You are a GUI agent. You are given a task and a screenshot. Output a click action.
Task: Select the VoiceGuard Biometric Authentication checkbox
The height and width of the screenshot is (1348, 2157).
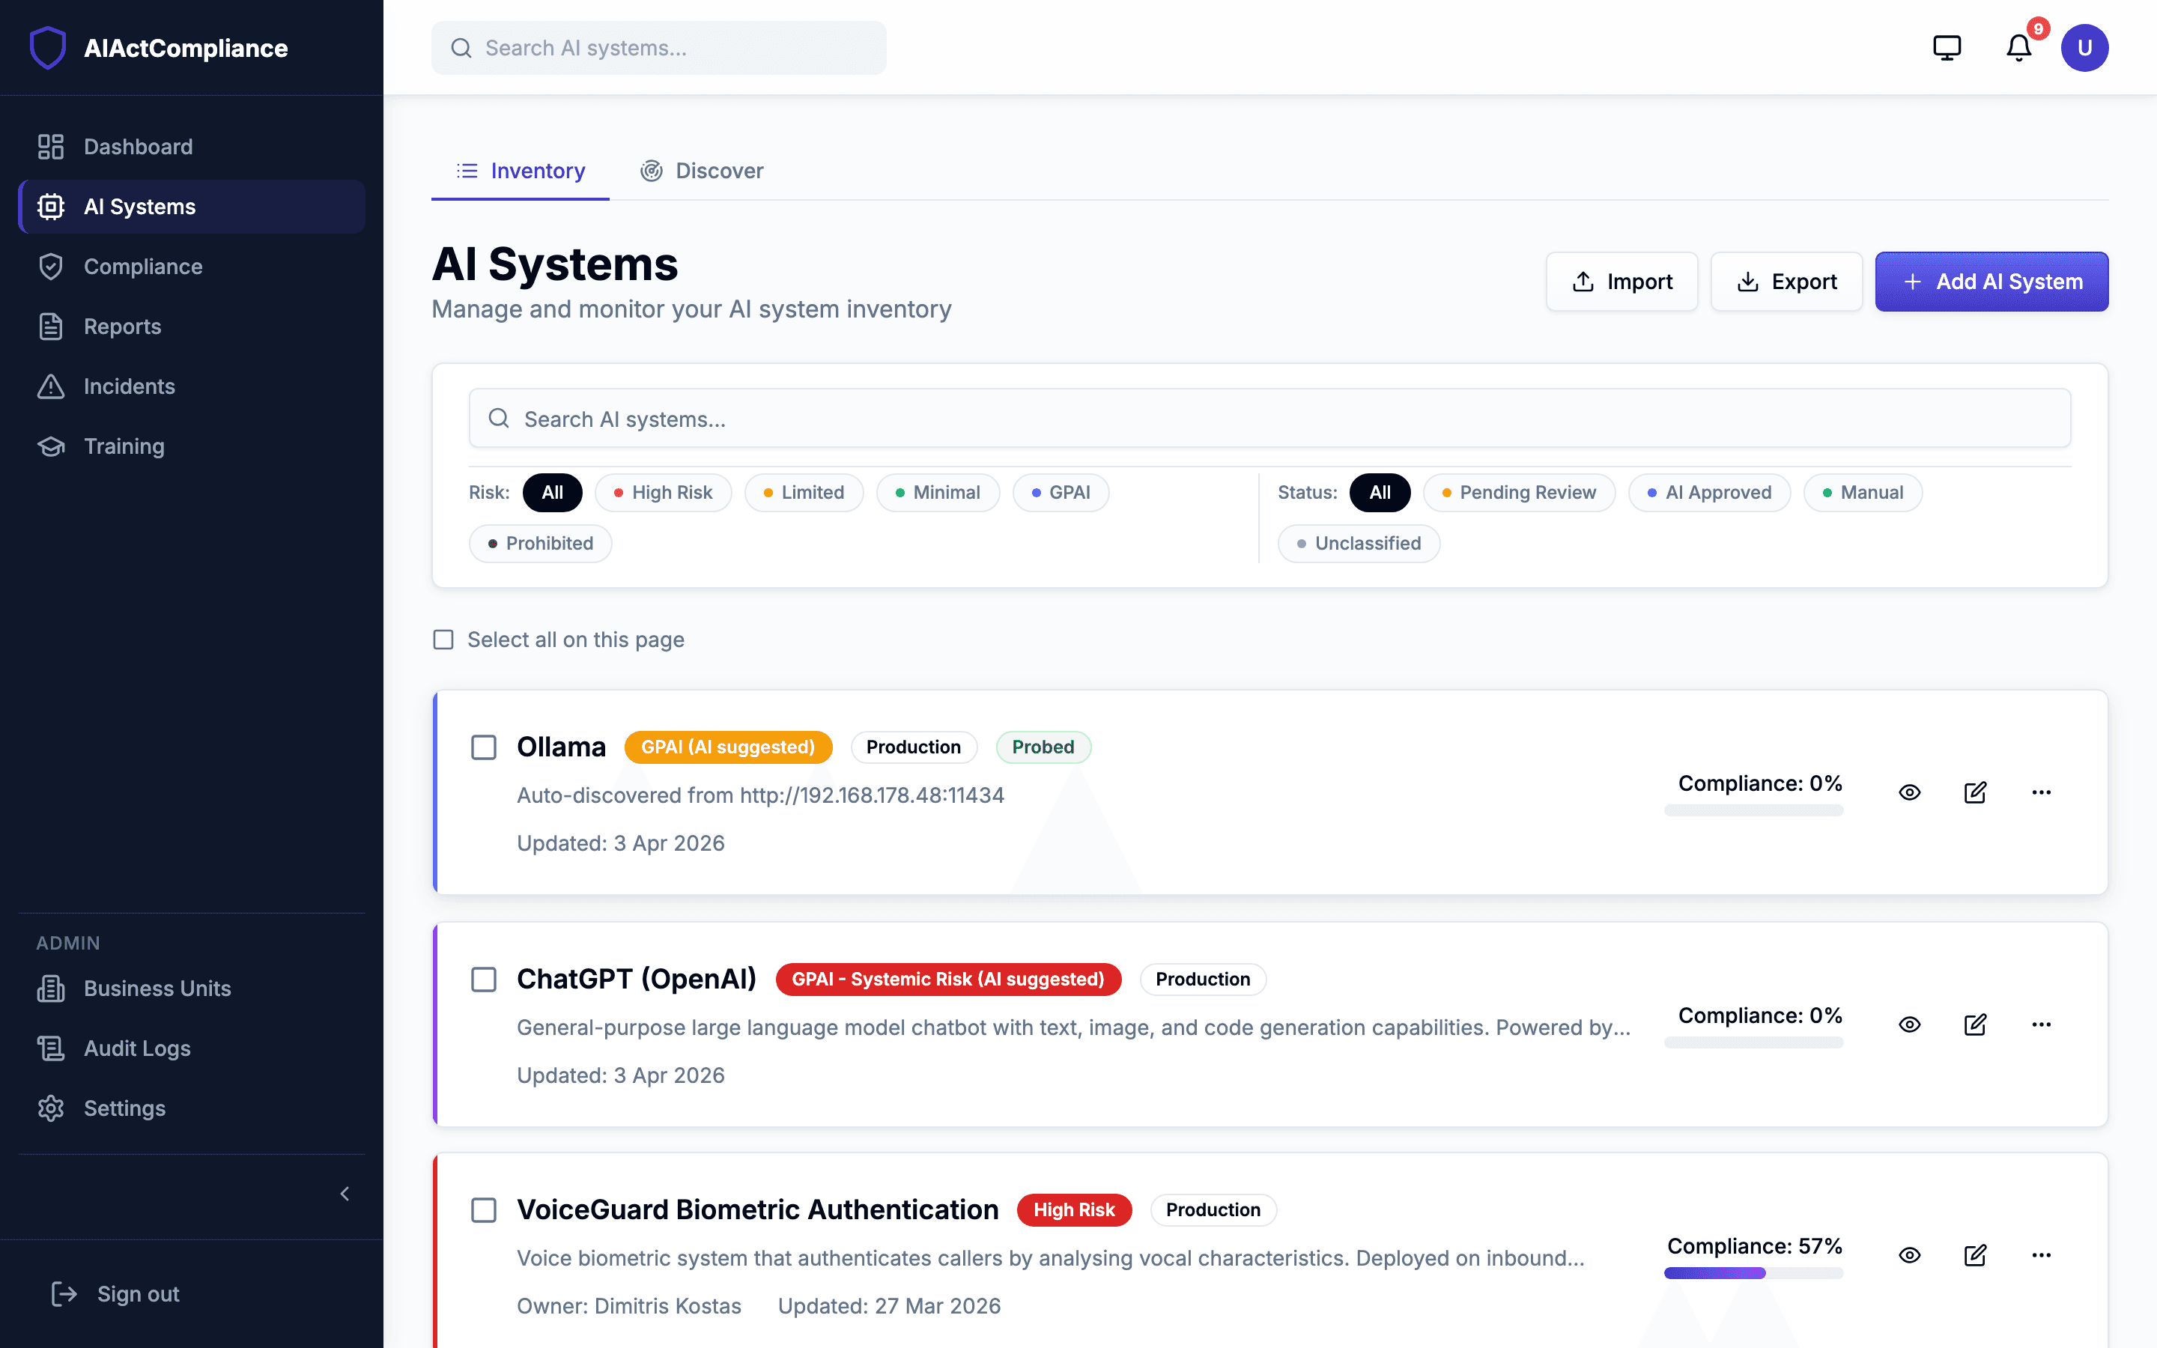[x=484, y=1211]
